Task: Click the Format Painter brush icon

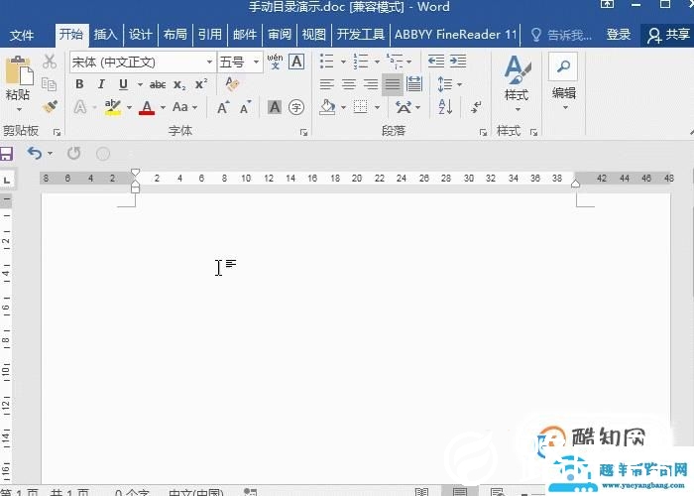Action: click(50, 107)
